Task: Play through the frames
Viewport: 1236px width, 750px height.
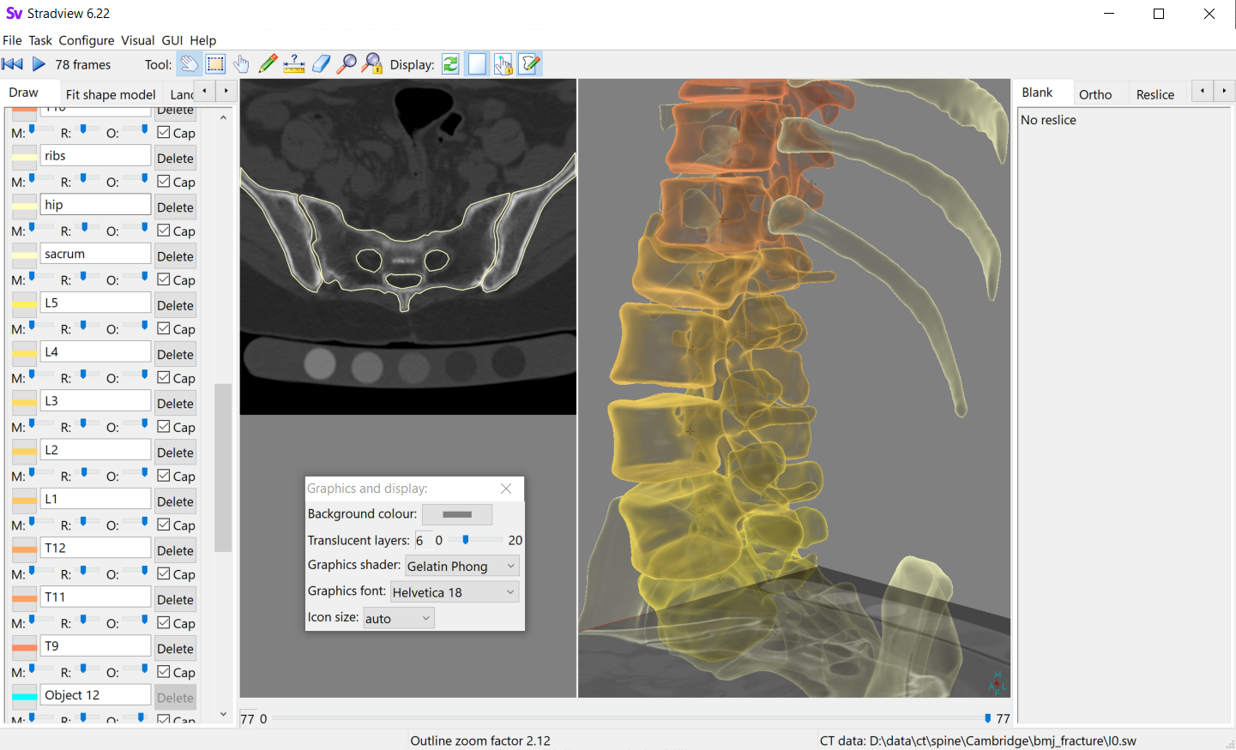Action: click(39, 64)
